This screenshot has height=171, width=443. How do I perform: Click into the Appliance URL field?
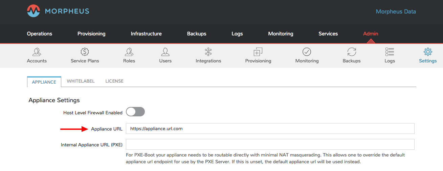[x=270, y=129]
